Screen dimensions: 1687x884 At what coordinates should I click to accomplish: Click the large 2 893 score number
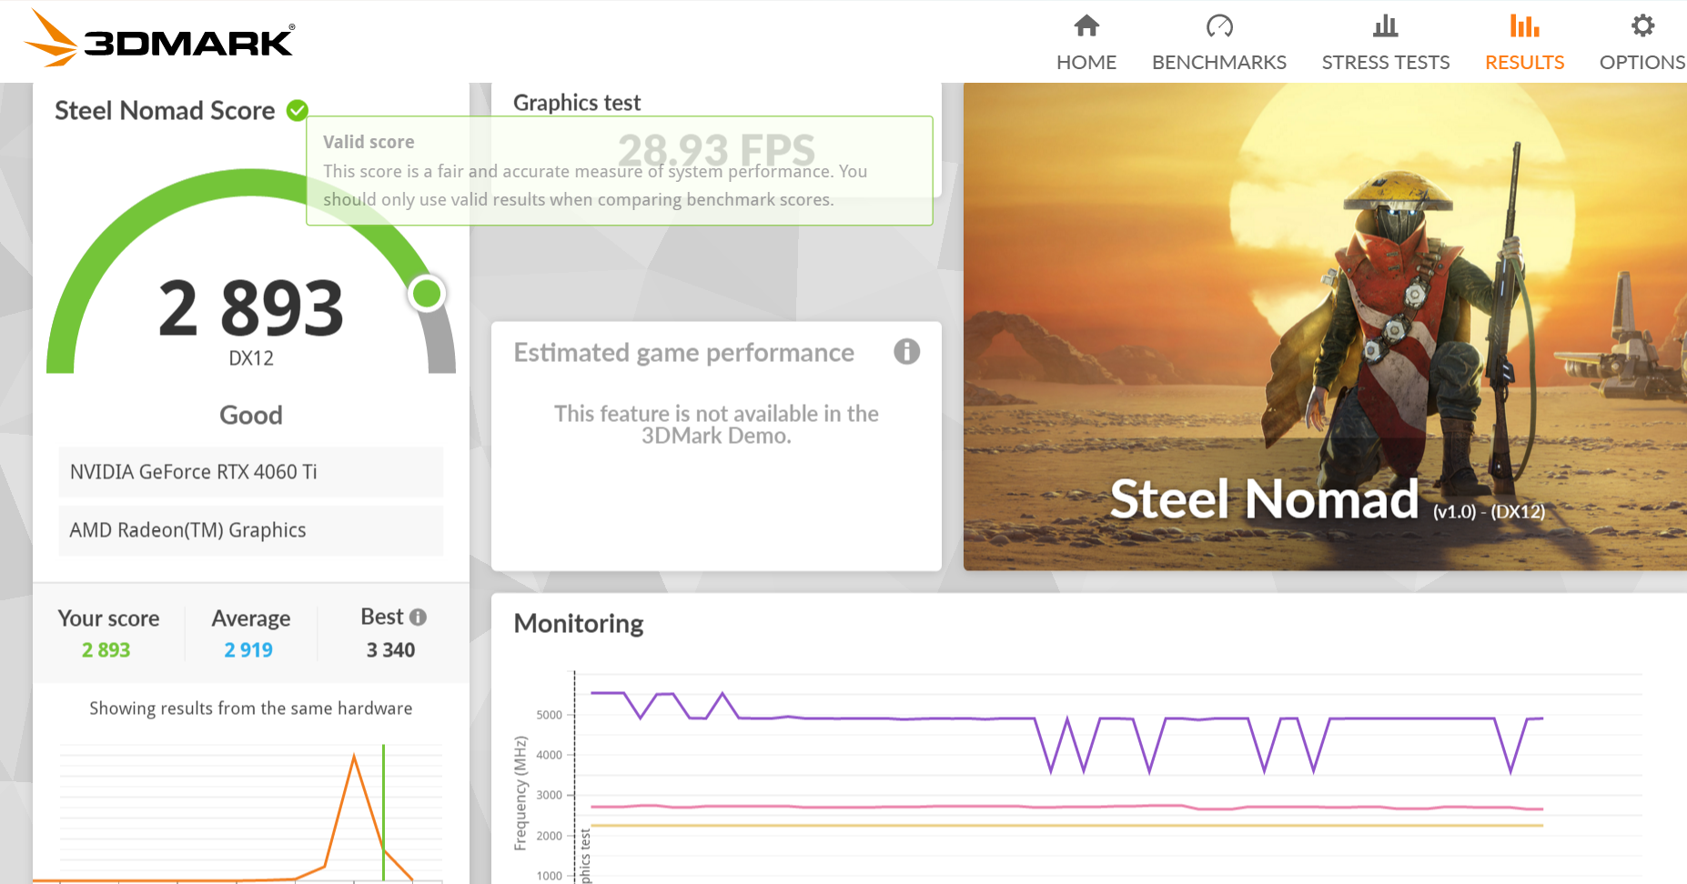251,308
